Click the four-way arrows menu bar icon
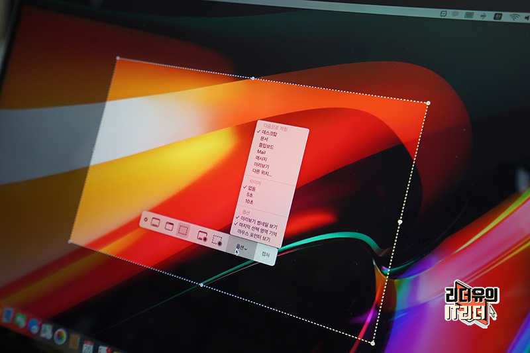The height and width of the screenshot is (353, 530). pos(483,15)
